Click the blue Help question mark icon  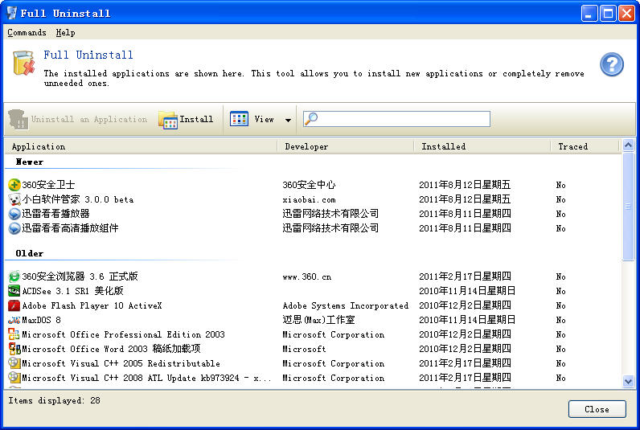612,65
